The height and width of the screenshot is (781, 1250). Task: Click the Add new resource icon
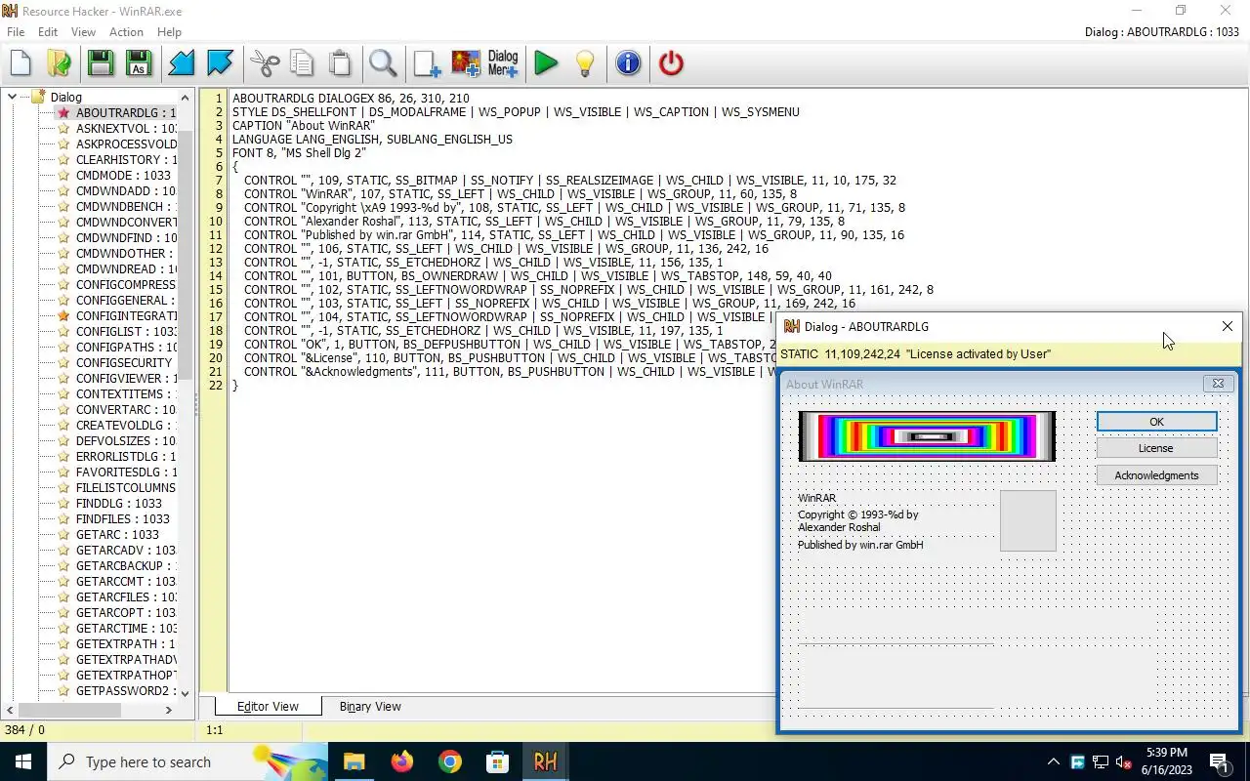coord(427,63)
